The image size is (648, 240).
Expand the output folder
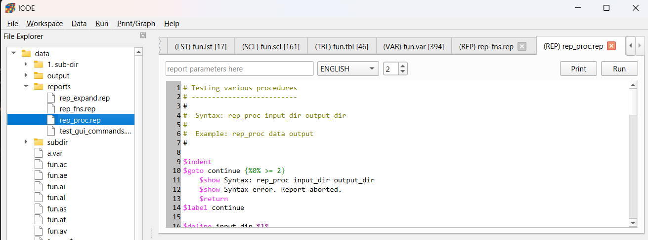(x=26, y=75)
